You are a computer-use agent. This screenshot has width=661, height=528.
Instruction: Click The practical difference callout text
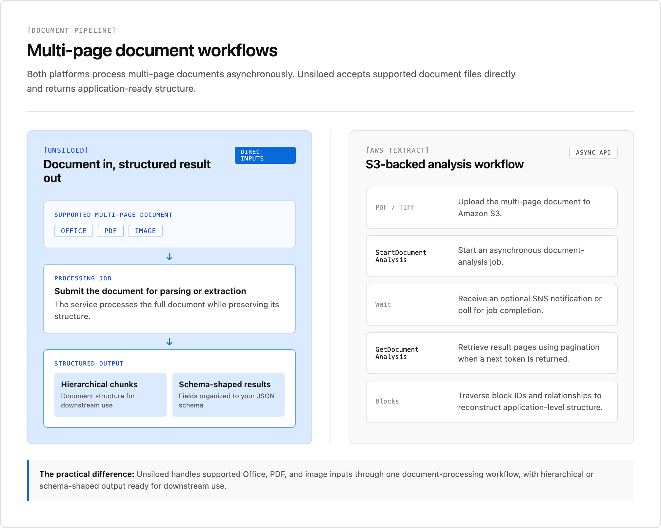316,480
